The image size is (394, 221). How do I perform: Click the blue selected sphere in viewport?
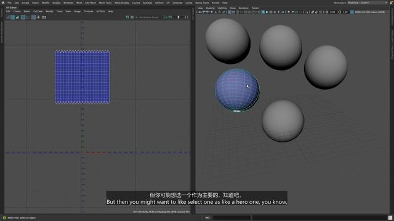(x=237, y=90)
